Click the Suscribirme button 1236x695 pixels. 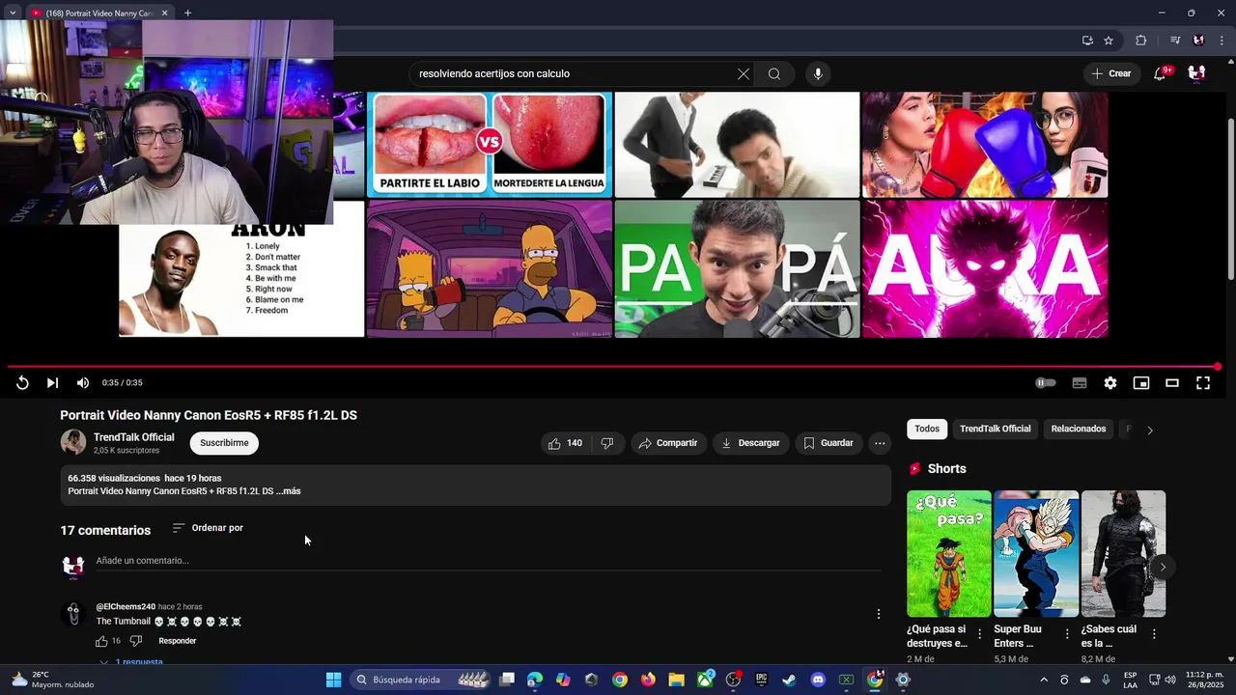click(x=224, y=443)
